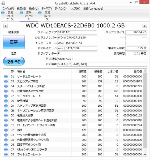The width and height of the screenshot is (150, 160).
Task: Click status icon for attribute C5 代替処理保留中のセクタ数
Action: (x=6, y=140)
